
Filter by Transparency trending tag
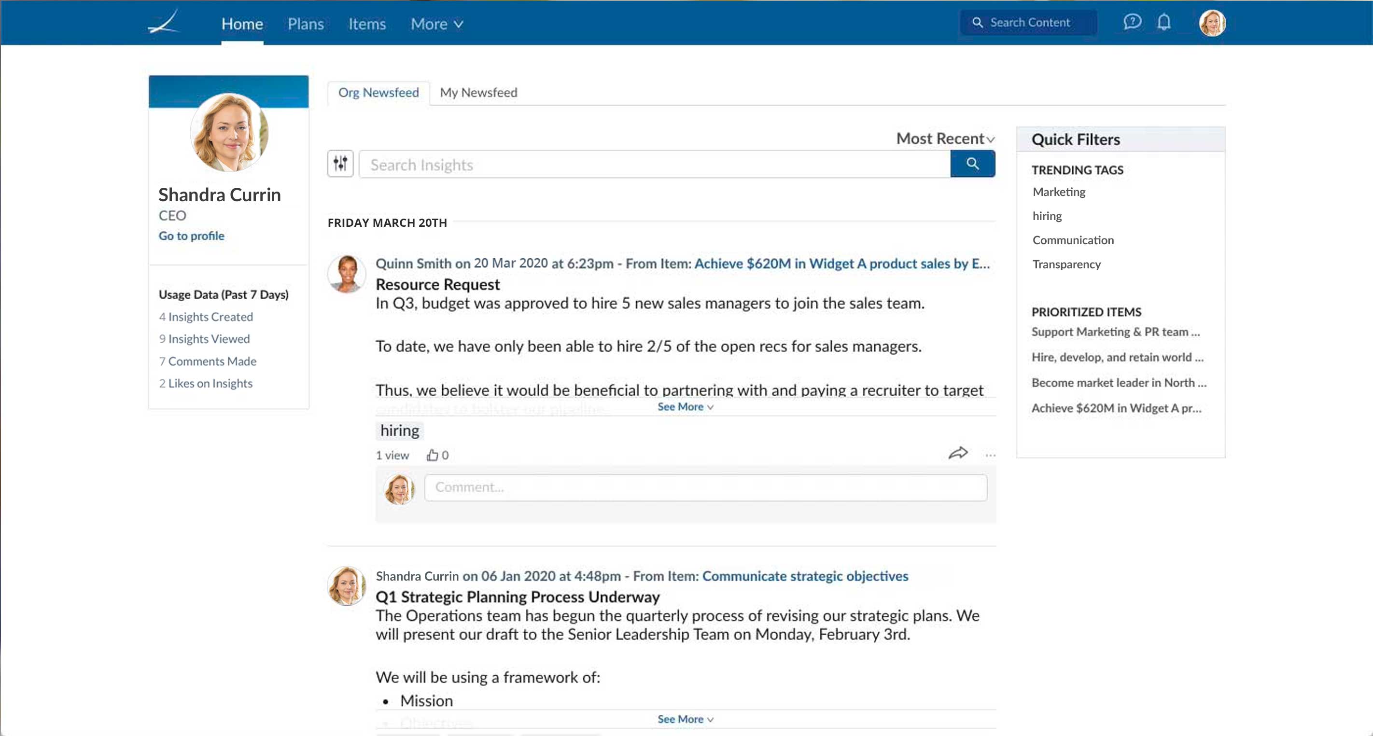click(1066, 264)
